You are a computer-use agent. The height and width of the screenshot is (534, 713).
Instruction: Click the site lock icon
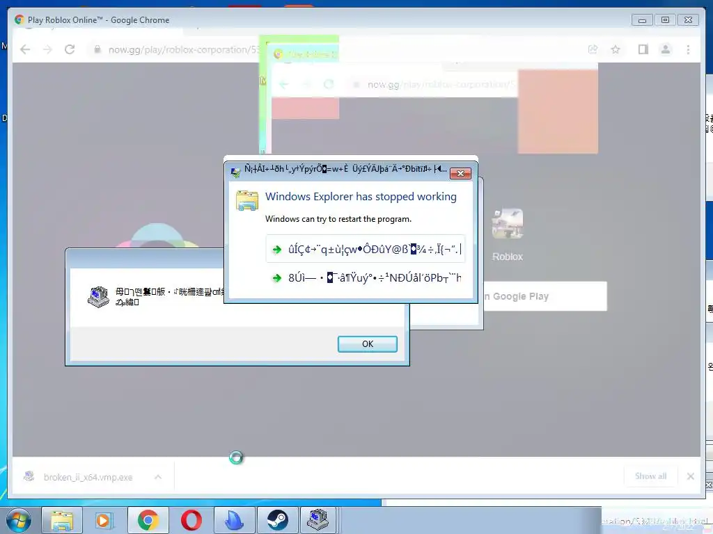tap(97, 49)
